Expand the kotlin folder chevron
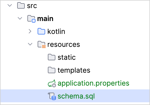Image resolution: width=150 pixels, height=105 pixels. click(30, 31)
